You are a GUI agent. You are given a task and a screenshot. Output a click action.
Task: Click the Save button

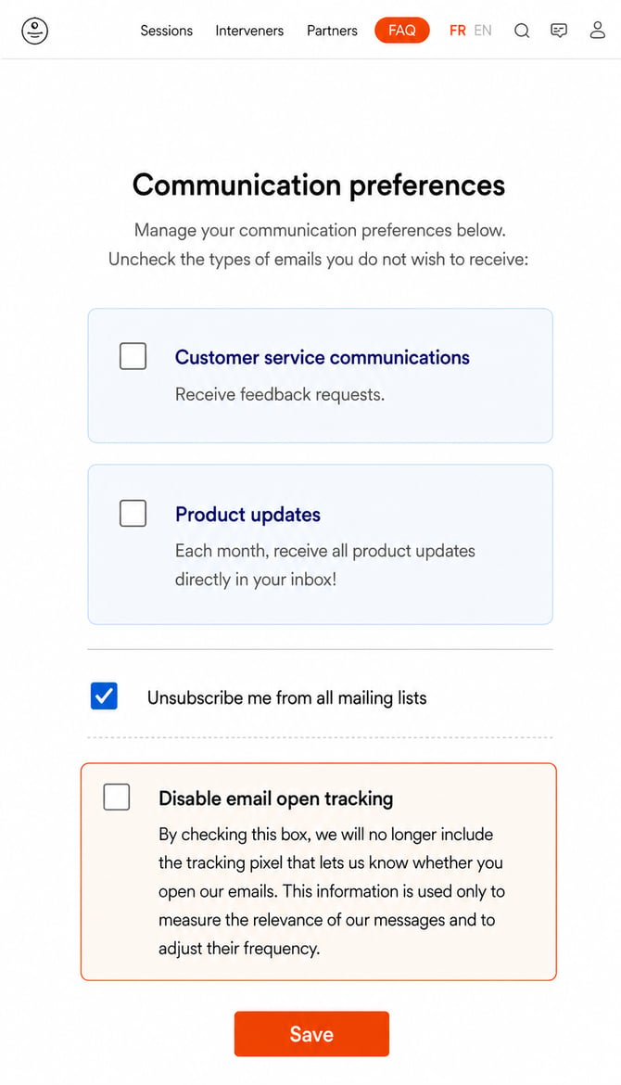coord(311,1034)
